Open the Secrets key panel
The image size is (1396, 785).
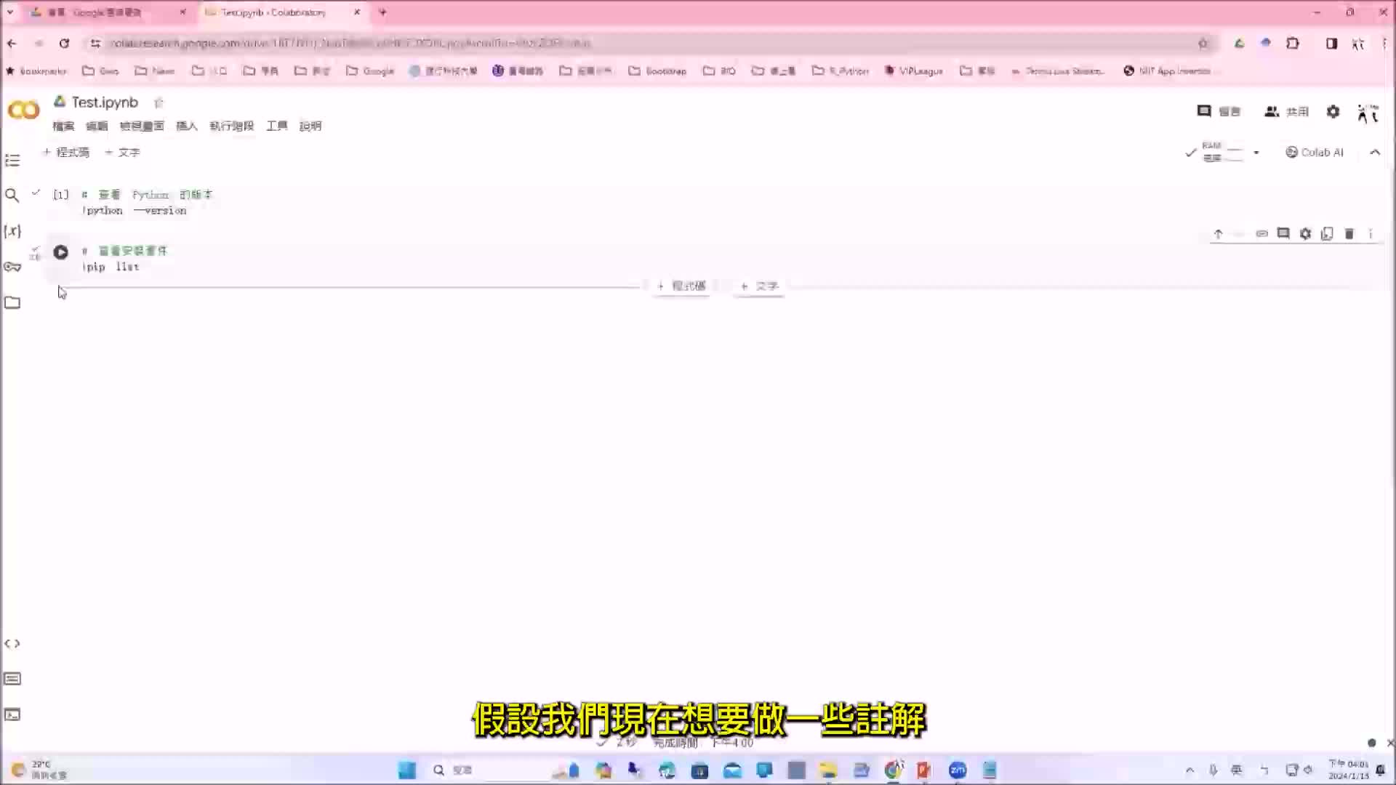click(x=12, y=266)
